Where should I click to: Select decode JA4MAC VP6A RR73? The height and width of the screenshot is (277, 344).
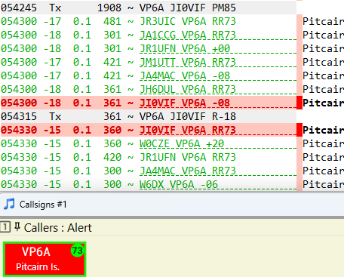[148, 171]
